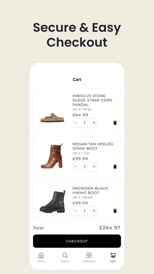Decrease Megan Tan boot quantity with minus
Screen dimensions: 154x274
pyautogui.click(x=75, y=167)
